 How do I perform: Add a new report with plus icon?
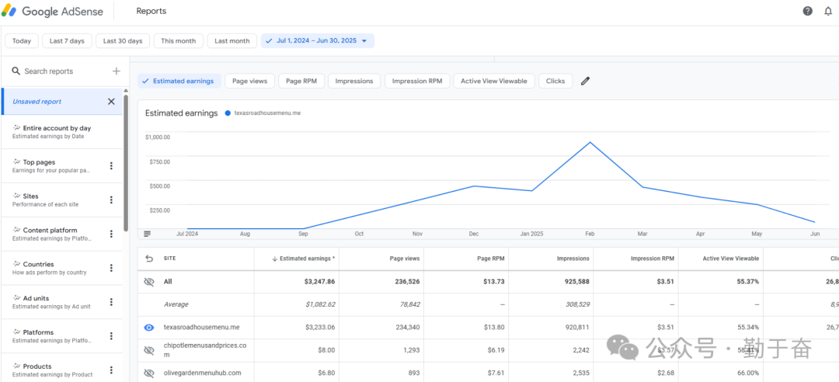(116, 71)
